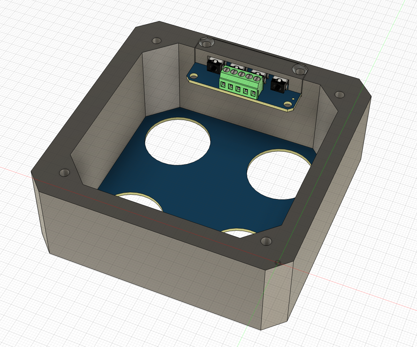Image resolution: width=417 pixels, height=347 pixels.
Task: Click the origin point marker on the grid
Action: pos(278,262)
